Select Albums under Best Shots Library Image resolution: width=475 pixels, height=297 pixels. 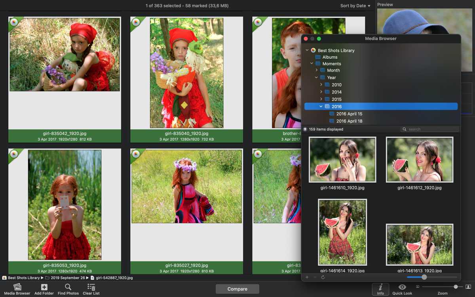click(x=331, y=57)
